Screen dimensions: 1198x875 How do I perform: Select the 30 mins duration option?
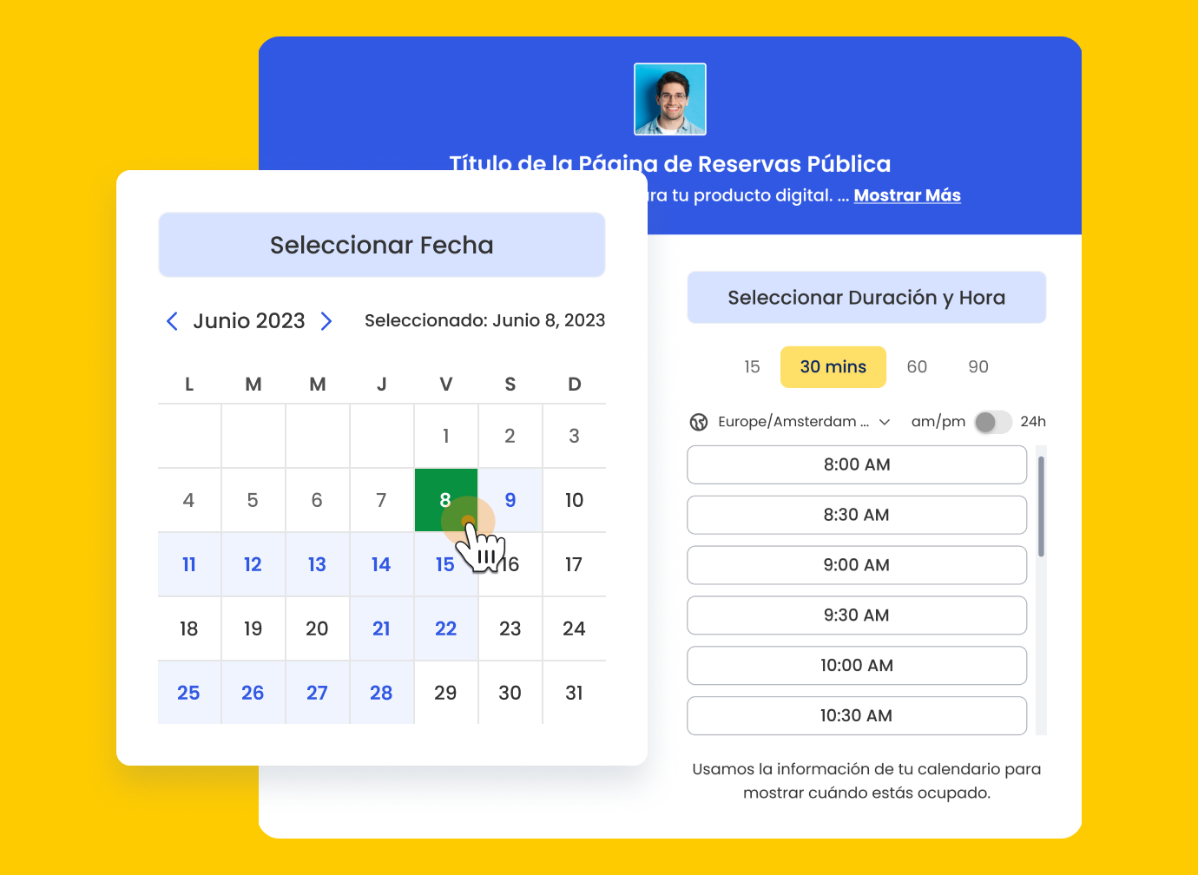(833, 367)
